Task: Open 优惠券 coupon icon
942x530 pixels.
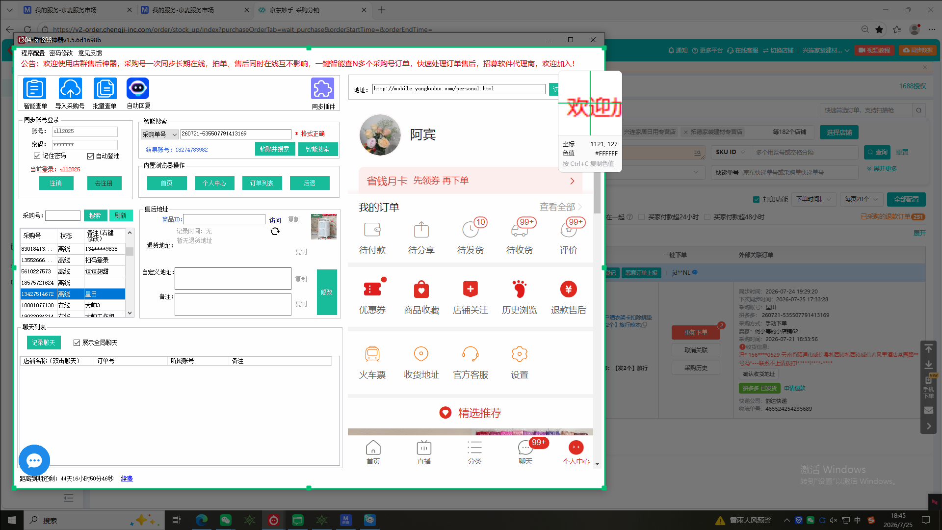Action: point(372,289)
